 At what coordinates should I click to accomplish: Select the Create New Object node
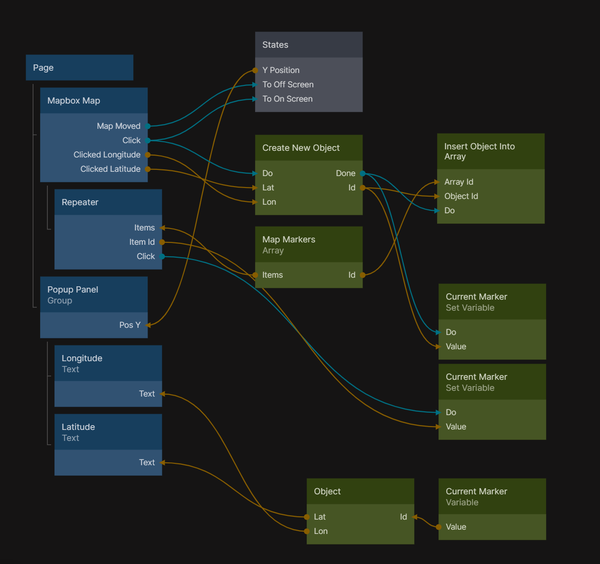click(309, 148)
